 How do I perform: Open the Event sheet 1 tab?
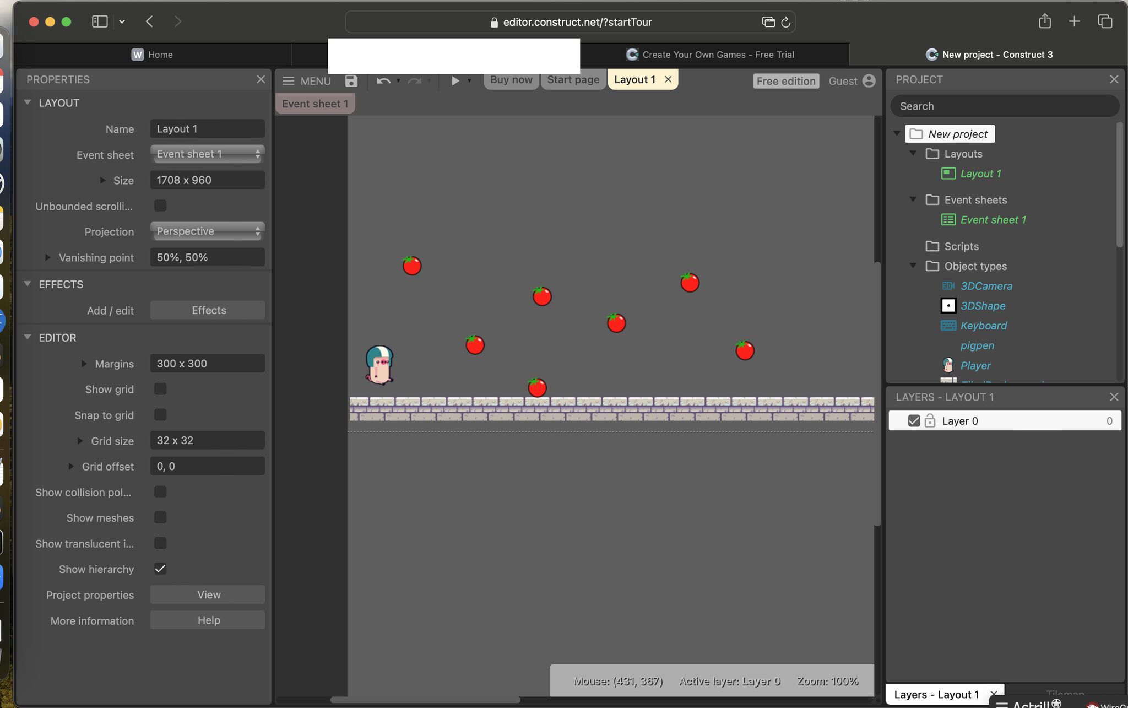click(314, 103)
